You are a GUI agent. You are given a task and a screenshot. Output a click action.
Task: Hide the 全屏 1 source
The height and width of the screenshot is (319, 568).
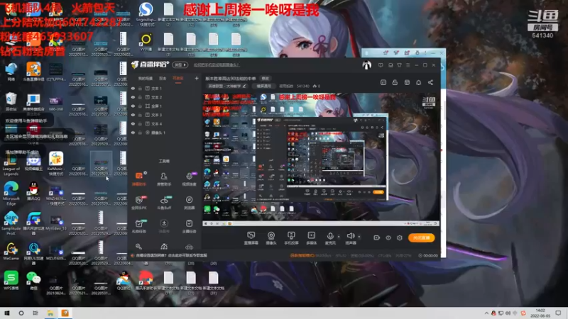(133, 106)
